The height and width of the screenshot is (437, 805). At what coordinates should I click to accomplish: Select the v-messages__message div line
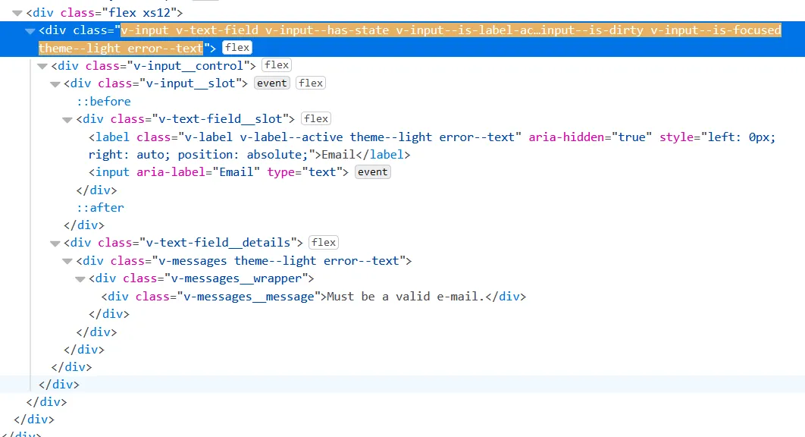[314, 297]
